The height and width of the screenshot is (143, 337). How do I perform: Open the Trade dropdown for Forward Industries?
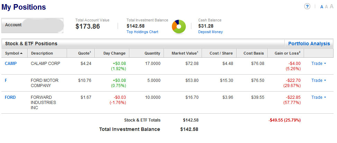[318, 97]
